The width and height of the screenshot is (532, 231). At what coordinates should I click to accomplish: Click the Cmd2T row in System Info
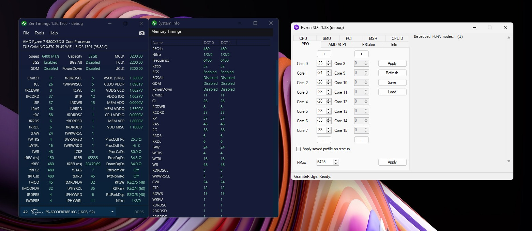pyautogui.click(x=211, y=95)
